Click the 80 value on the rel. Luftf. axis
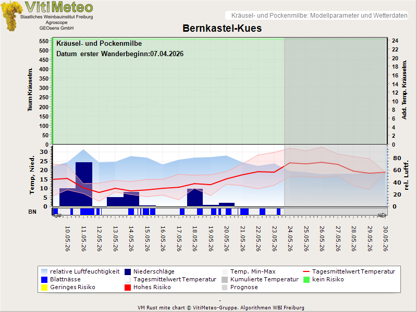 click(x=397, y=159)
